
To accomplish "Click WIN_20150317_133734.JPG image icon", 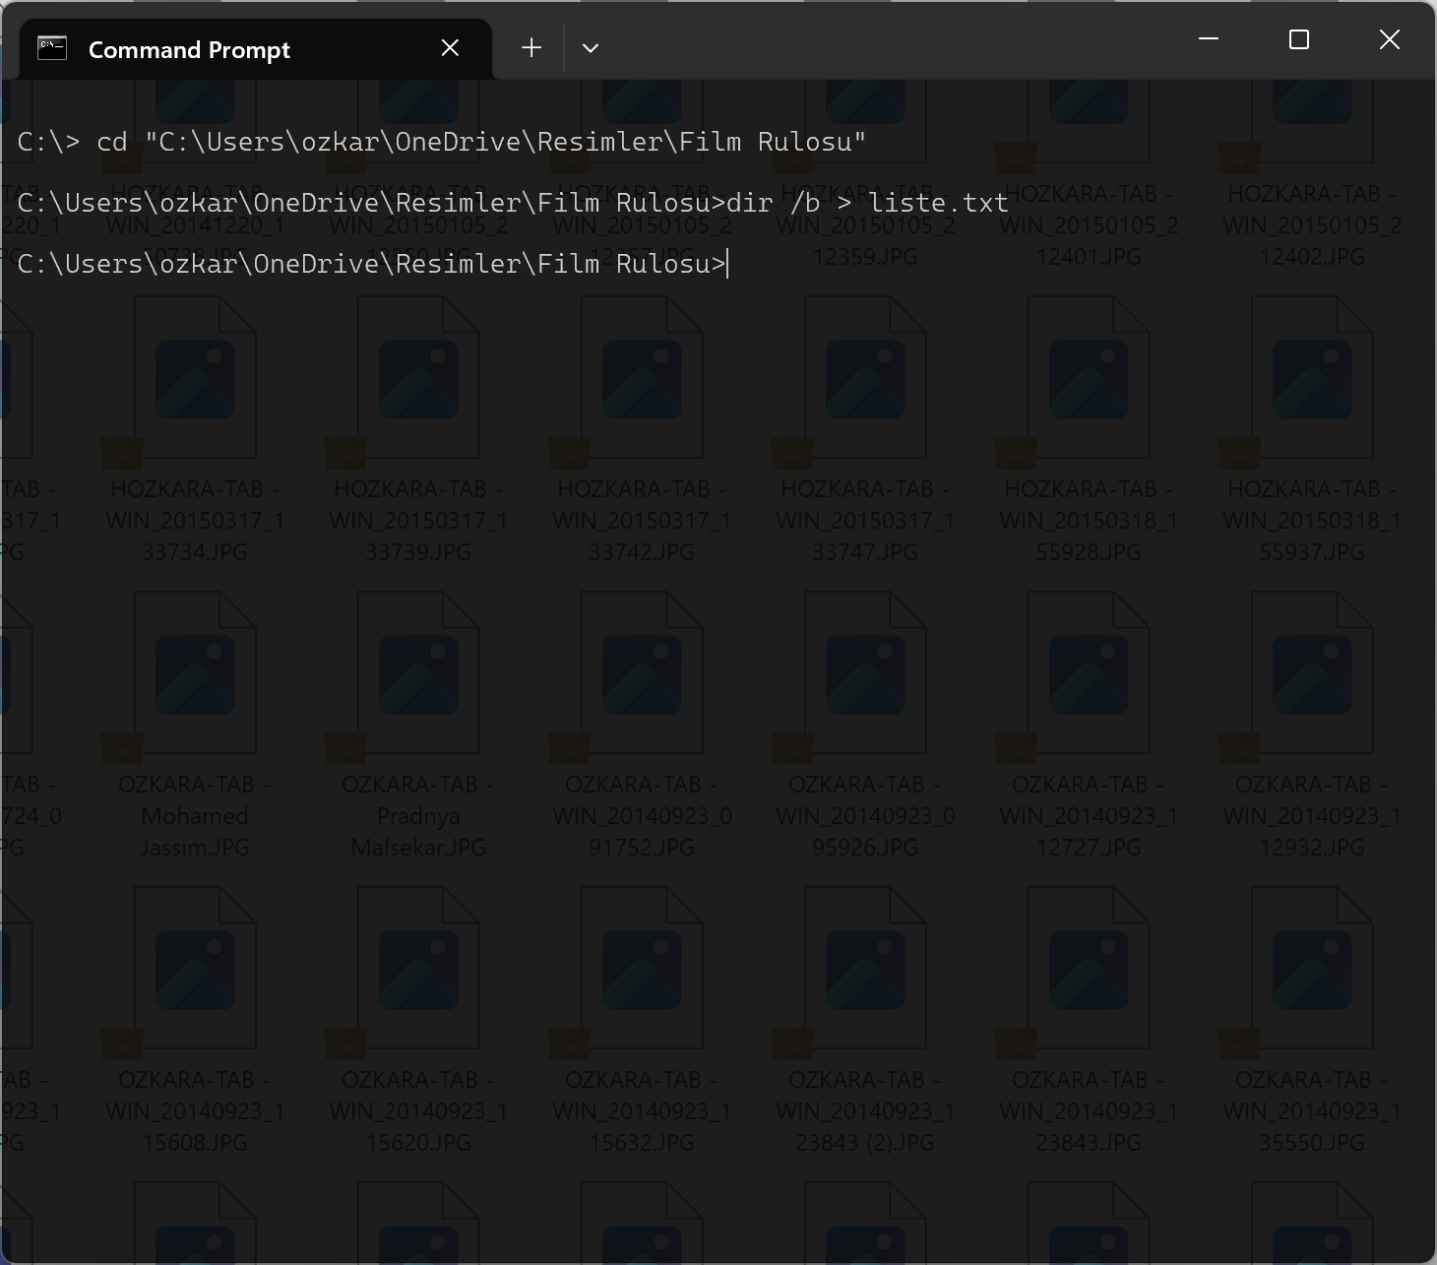I will tap(195, 379).
